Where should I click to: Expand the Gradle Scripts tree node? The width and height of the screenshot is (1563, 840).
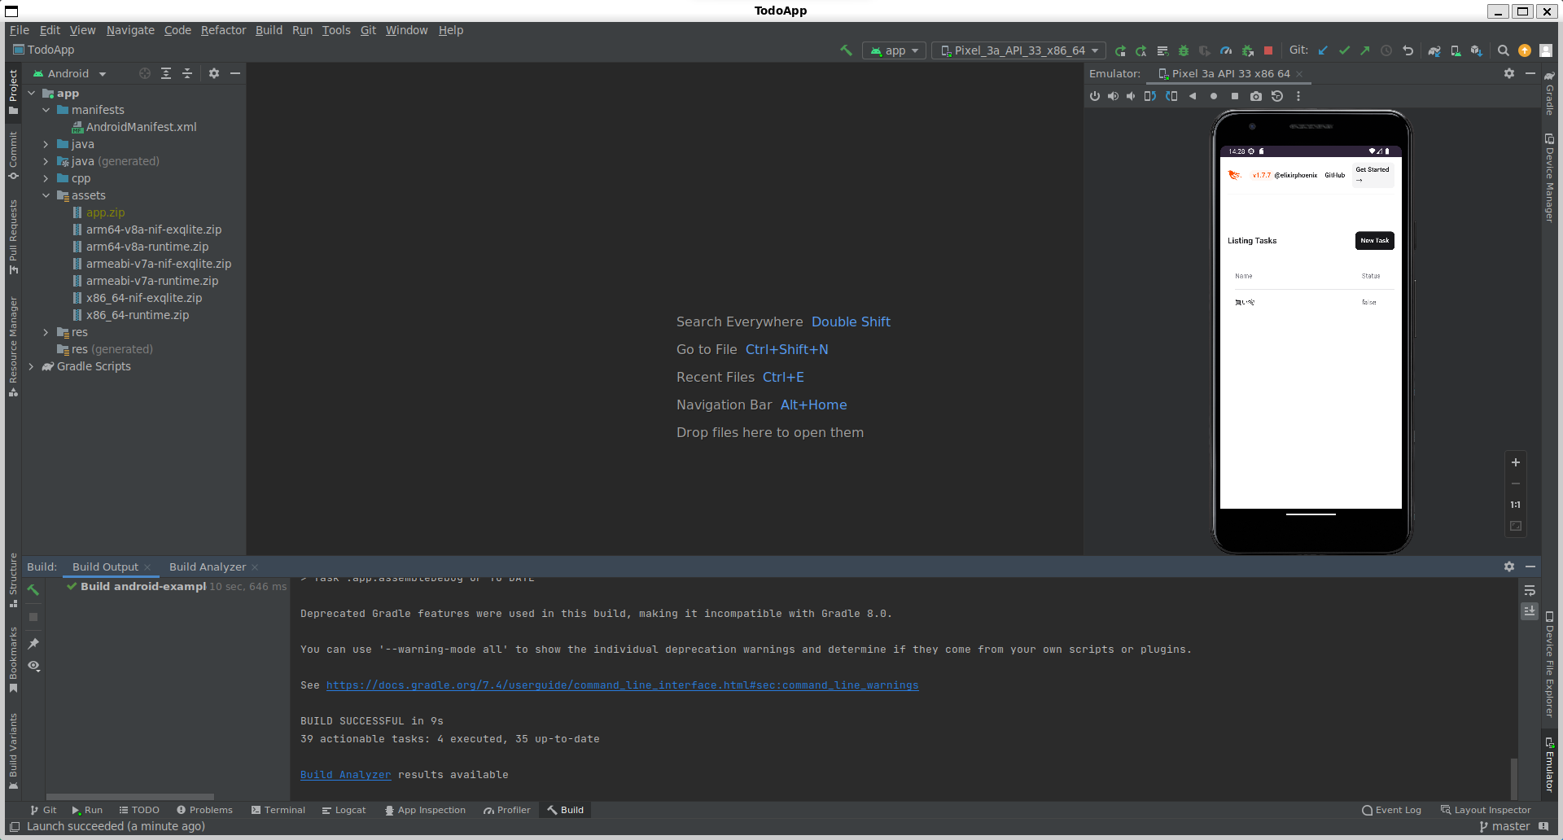coord(31,366)
